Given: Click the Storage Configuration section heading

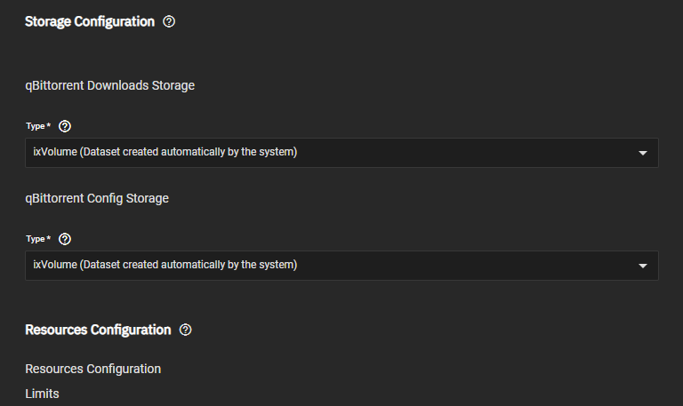Looking at the screenshot, I should click(90, 21).
